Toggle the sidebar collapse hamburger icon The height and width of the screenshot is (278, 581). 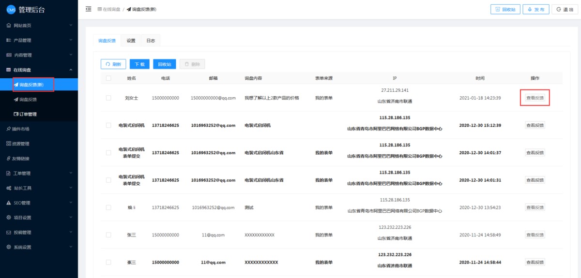tap(88, 9)
